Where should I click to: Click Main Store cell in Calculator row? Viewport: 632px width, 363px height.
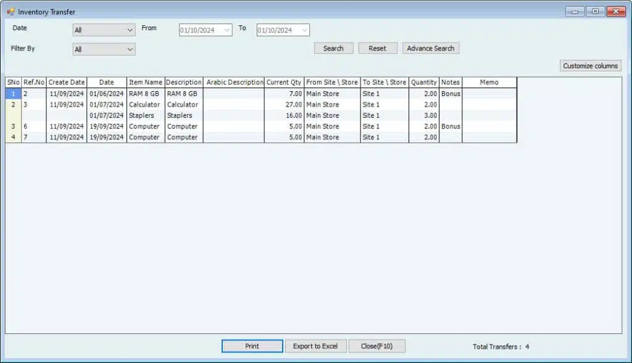[x=332, y=105]
